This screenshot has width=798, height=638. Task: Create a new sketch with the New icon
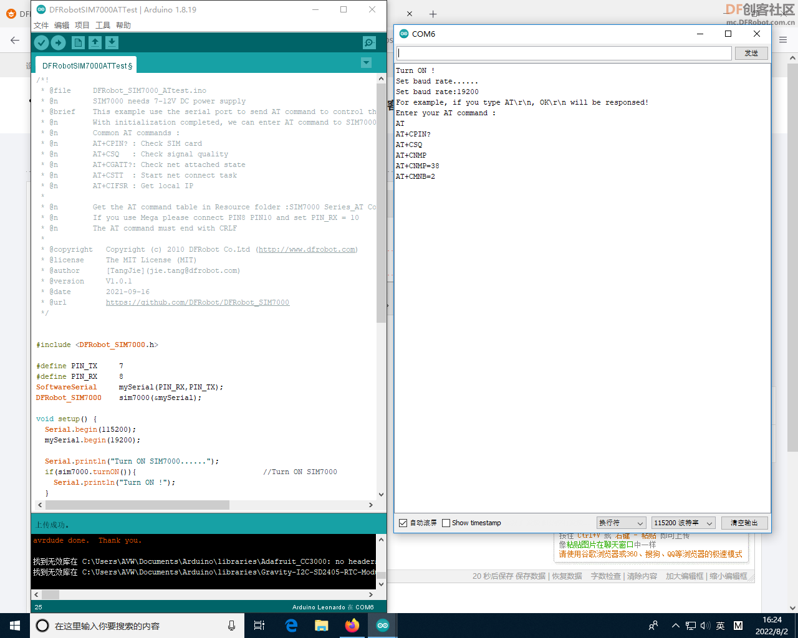[x=78, y=42]
